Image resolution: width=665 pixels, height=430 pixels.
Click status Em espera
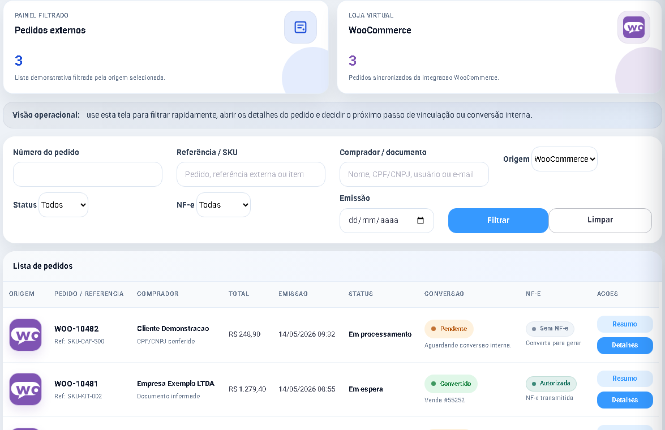(366, 389)
